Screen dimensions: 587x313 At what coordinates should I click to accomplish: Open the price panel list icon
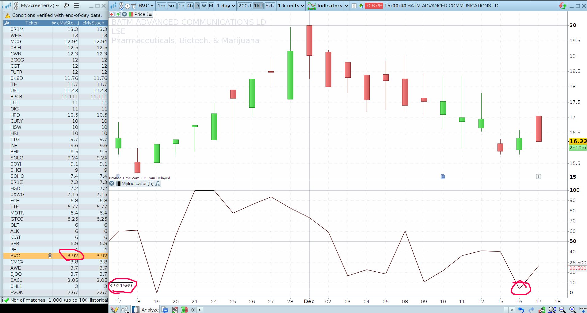click(150, 14)
